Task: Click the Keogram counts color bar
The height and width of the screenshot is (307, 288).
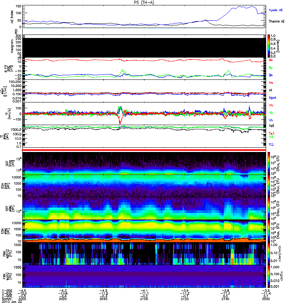Action: (x=269, y=46)
